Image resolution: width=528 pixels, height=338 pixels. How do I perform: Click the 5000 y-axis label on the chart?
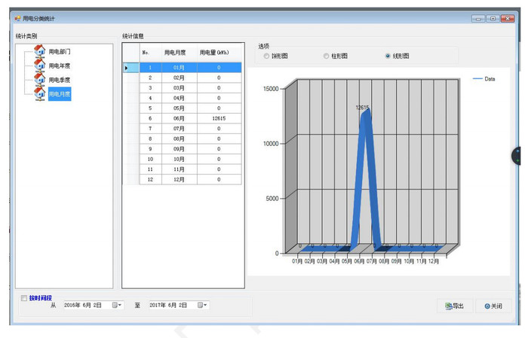pos(272,198)
